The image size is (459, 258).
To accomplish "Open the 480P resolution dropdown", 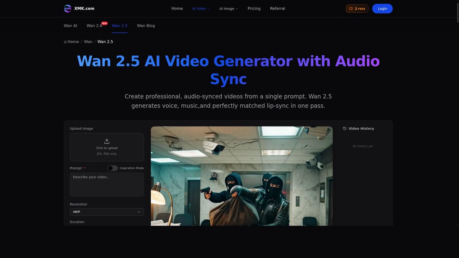I will tap(107, 211).
